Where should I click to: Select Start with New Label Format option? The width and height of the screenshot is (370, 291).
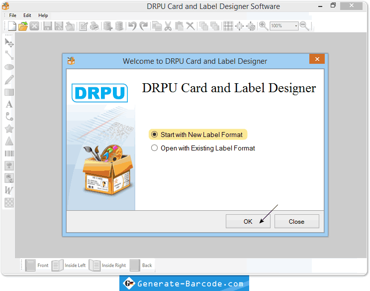[x=198, y=135]
